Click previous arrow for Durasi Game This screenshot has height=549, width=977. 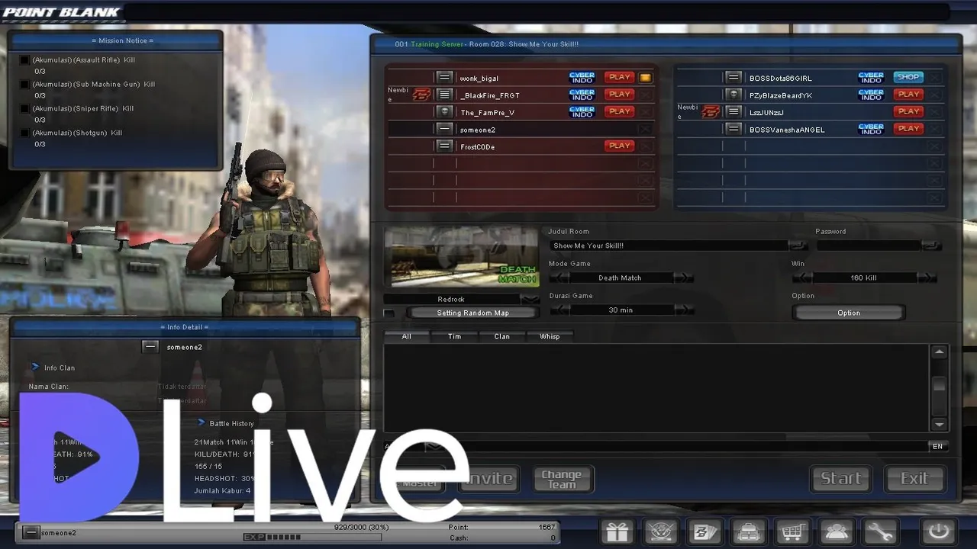559,310
